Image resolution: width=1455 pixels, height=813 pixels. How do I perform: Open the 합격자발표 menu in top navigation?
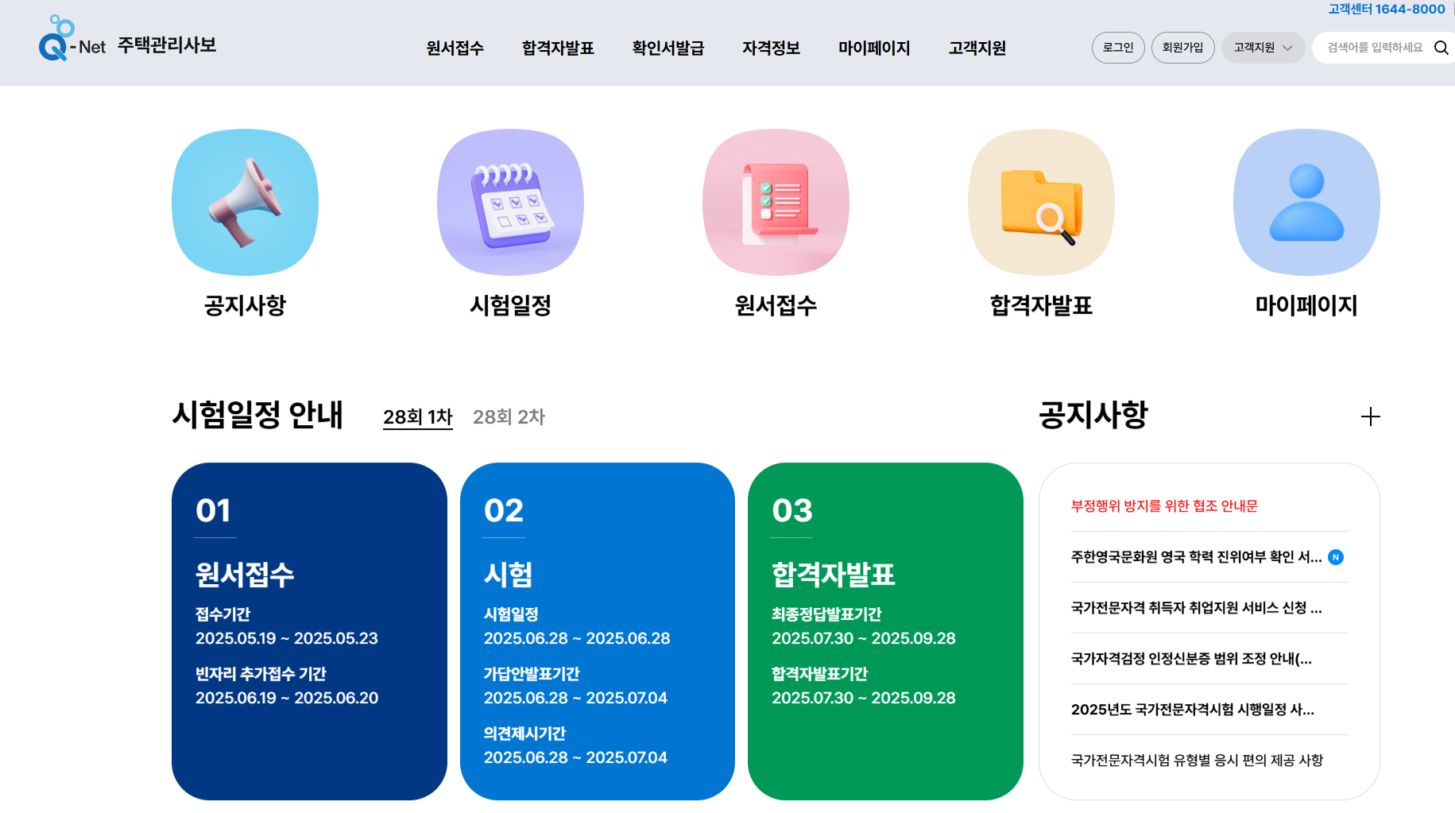pyautogui.click(x=558, y=48)
